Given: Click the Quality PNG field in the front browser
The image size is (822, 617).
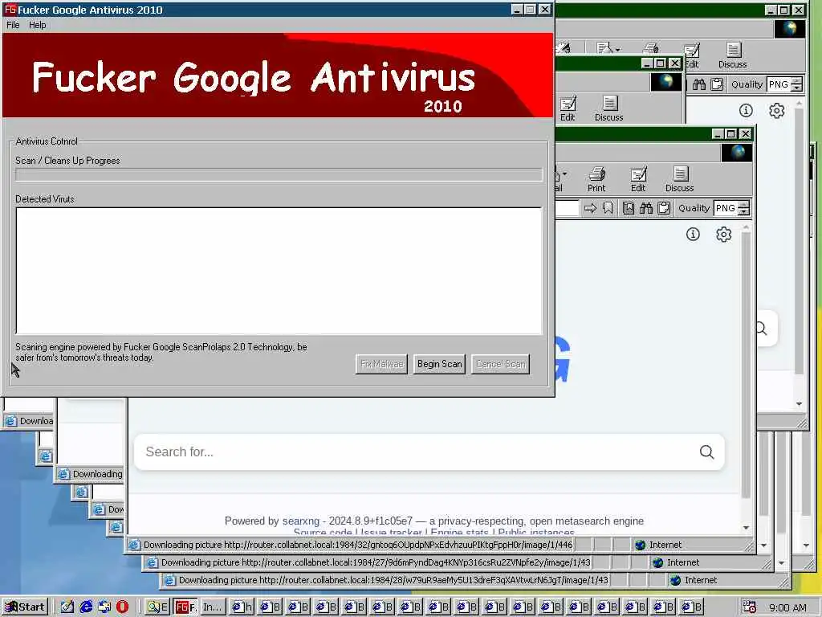Looking at the screenshot, I should 726,208.
